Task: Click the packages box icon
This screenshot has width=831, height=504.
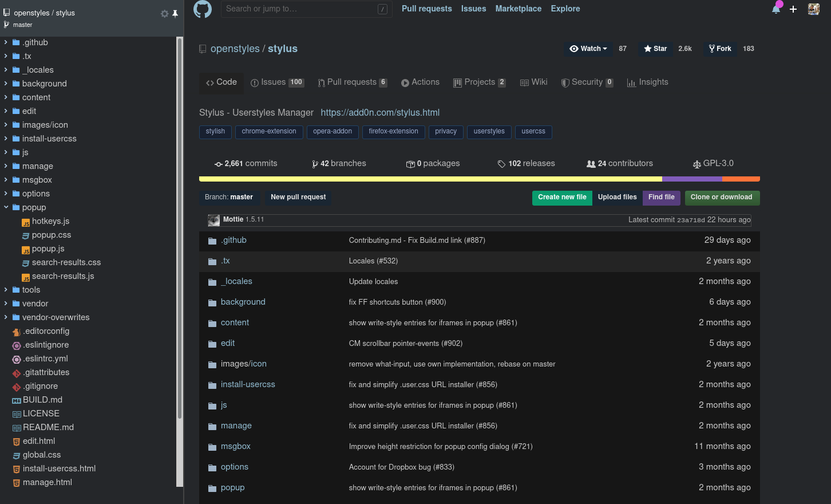Action: point(410,164)
